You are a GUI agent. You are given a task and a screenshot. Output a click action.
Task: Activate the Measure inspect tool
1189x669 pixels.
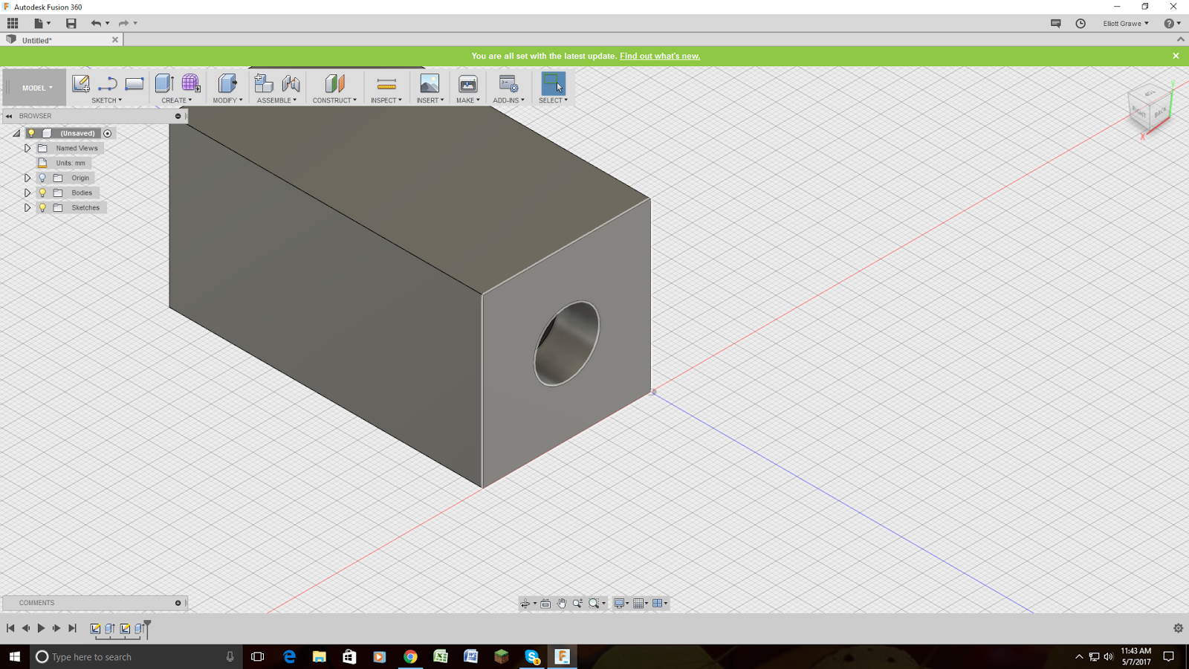click(x=386, y=84)
